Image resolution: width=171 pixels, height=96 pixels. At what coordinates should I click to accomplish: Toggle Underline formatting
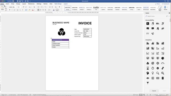point(14,10)
